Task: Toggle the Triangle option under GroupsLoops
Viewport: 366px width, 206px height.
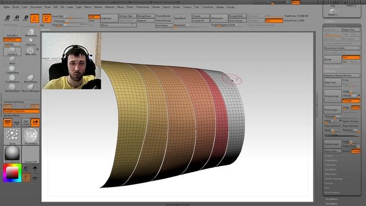Action: pos(351,101)
